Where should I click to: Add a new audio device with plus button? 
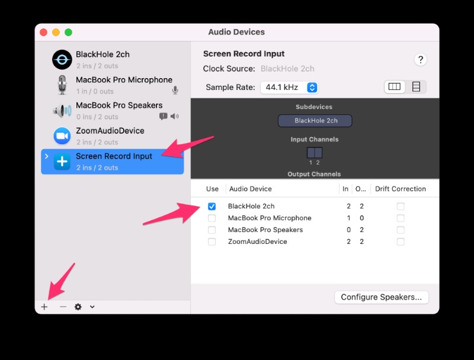click(44, 307)
